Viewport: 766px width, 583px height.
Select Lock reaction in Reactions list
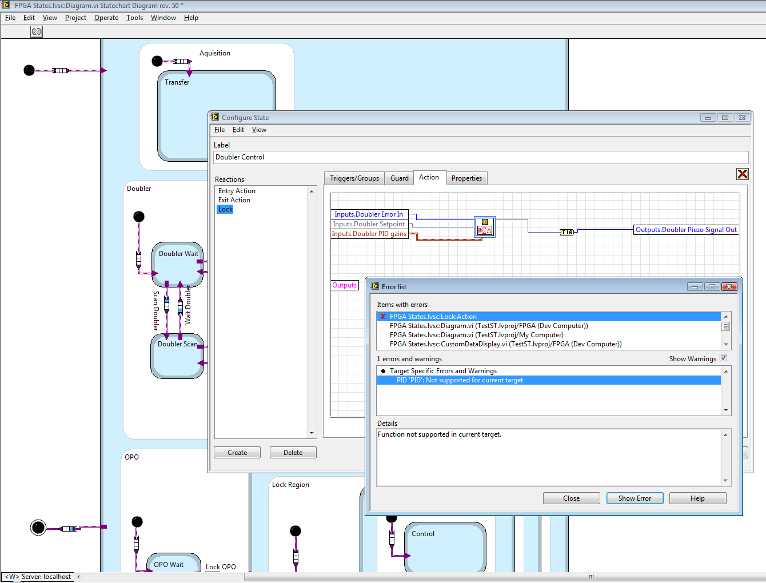[x=225, y=209]
